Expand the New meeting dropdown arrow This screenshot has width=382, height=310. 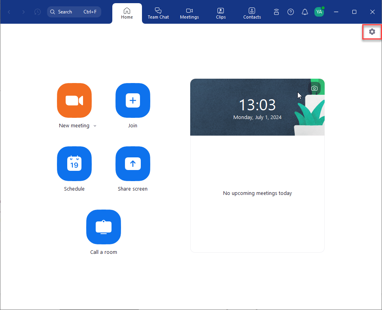(x=95, y=126)
